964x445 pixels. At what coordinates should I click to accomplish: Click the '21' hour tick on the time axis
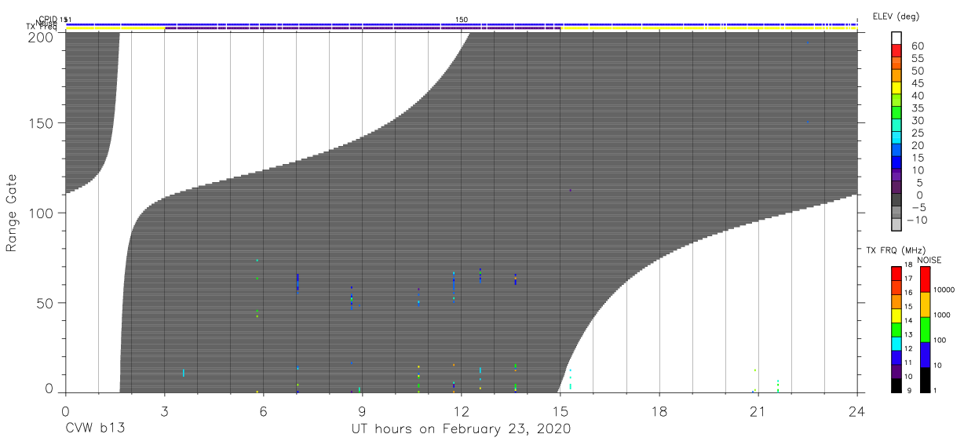click(x=758, y=410)
